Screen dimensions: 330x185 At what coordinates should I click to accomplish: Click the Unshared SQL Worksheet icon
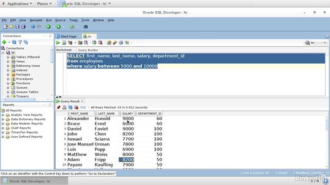click(109, 43)
